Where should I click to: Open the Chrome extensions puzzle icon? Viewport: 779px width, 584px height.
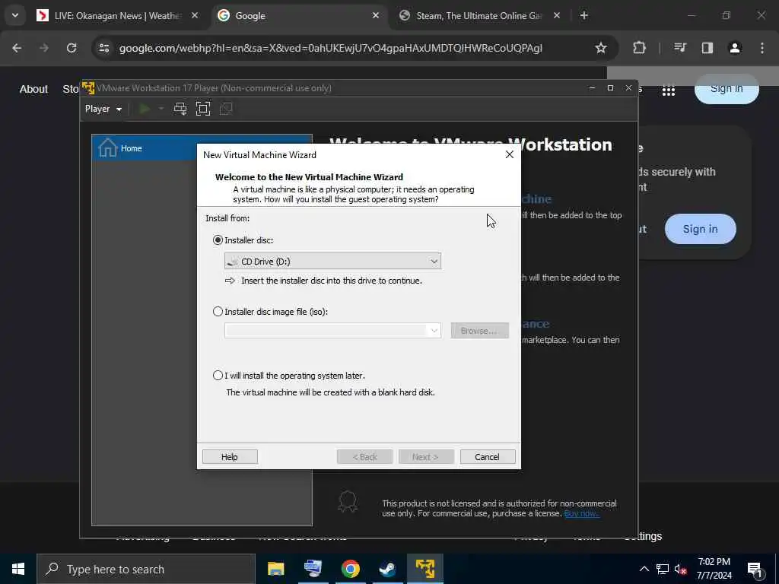pyautogui.click(x=639, y=48)
